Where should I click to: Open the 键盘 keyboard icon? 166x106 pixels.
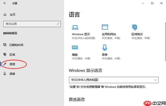point(75,47)
